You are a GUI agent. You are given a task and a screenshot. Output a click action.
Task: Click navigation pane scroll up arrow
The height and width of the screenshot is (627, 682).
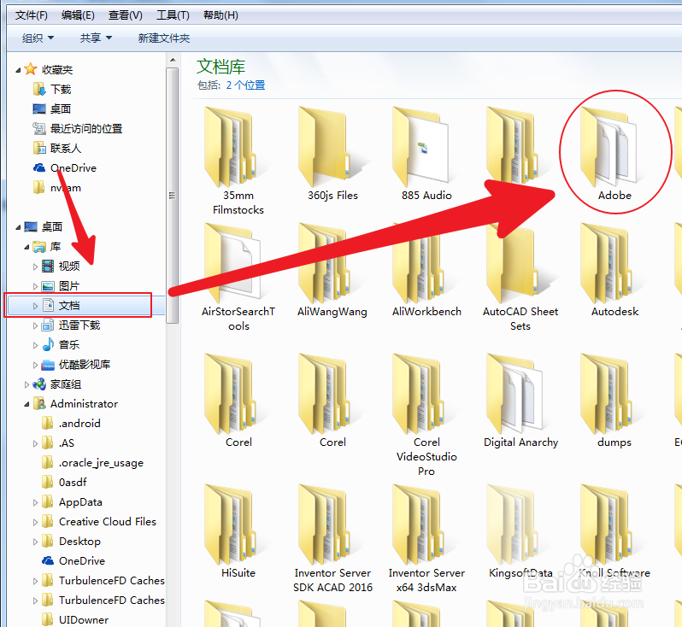click(173, 60)
